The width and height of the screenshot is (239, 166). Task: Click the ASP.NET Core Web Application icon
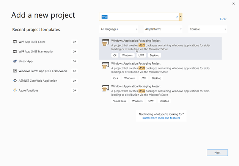point(15,81)
